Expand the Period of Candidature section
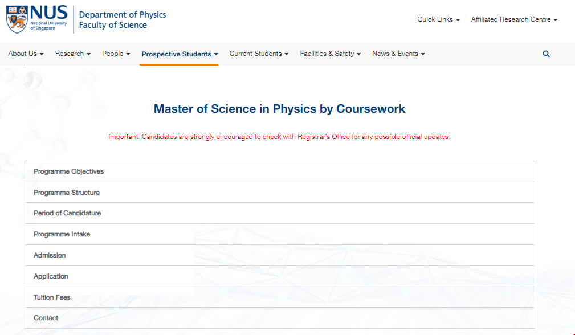Image resolution: width=575 pixels, height=335 pixels. click(67, 213)
